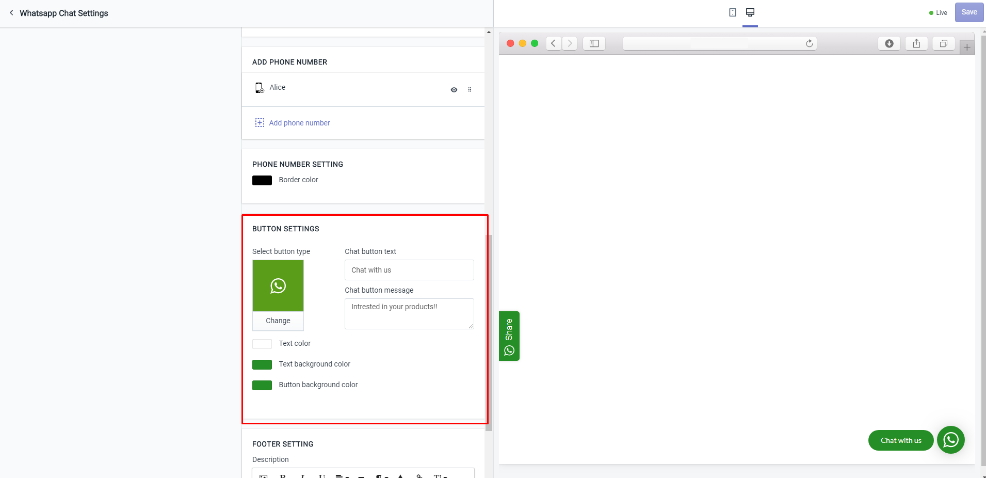Viewport: 986px width, 478px height.
Task: Click the yellow window dot in preview
Action: [x=522, y=43]
